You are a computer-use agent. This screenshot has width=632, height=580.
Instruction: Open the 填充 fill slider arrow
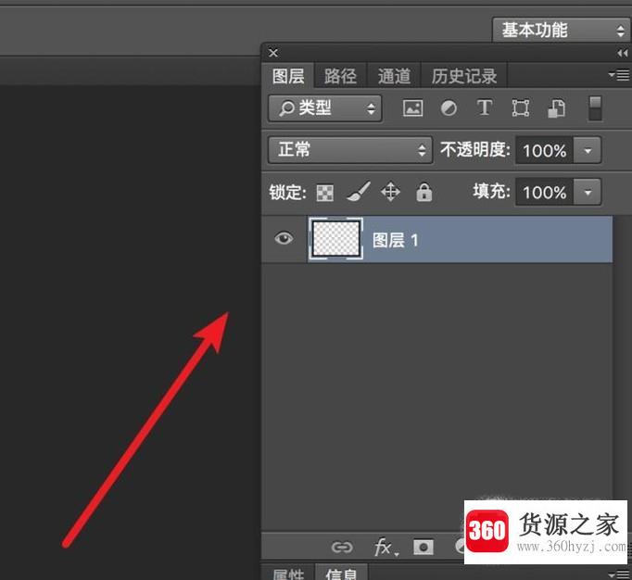pos(588,193)
